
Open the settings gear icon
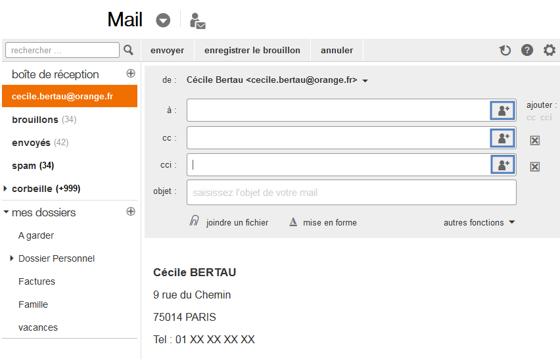coord(549,50)
